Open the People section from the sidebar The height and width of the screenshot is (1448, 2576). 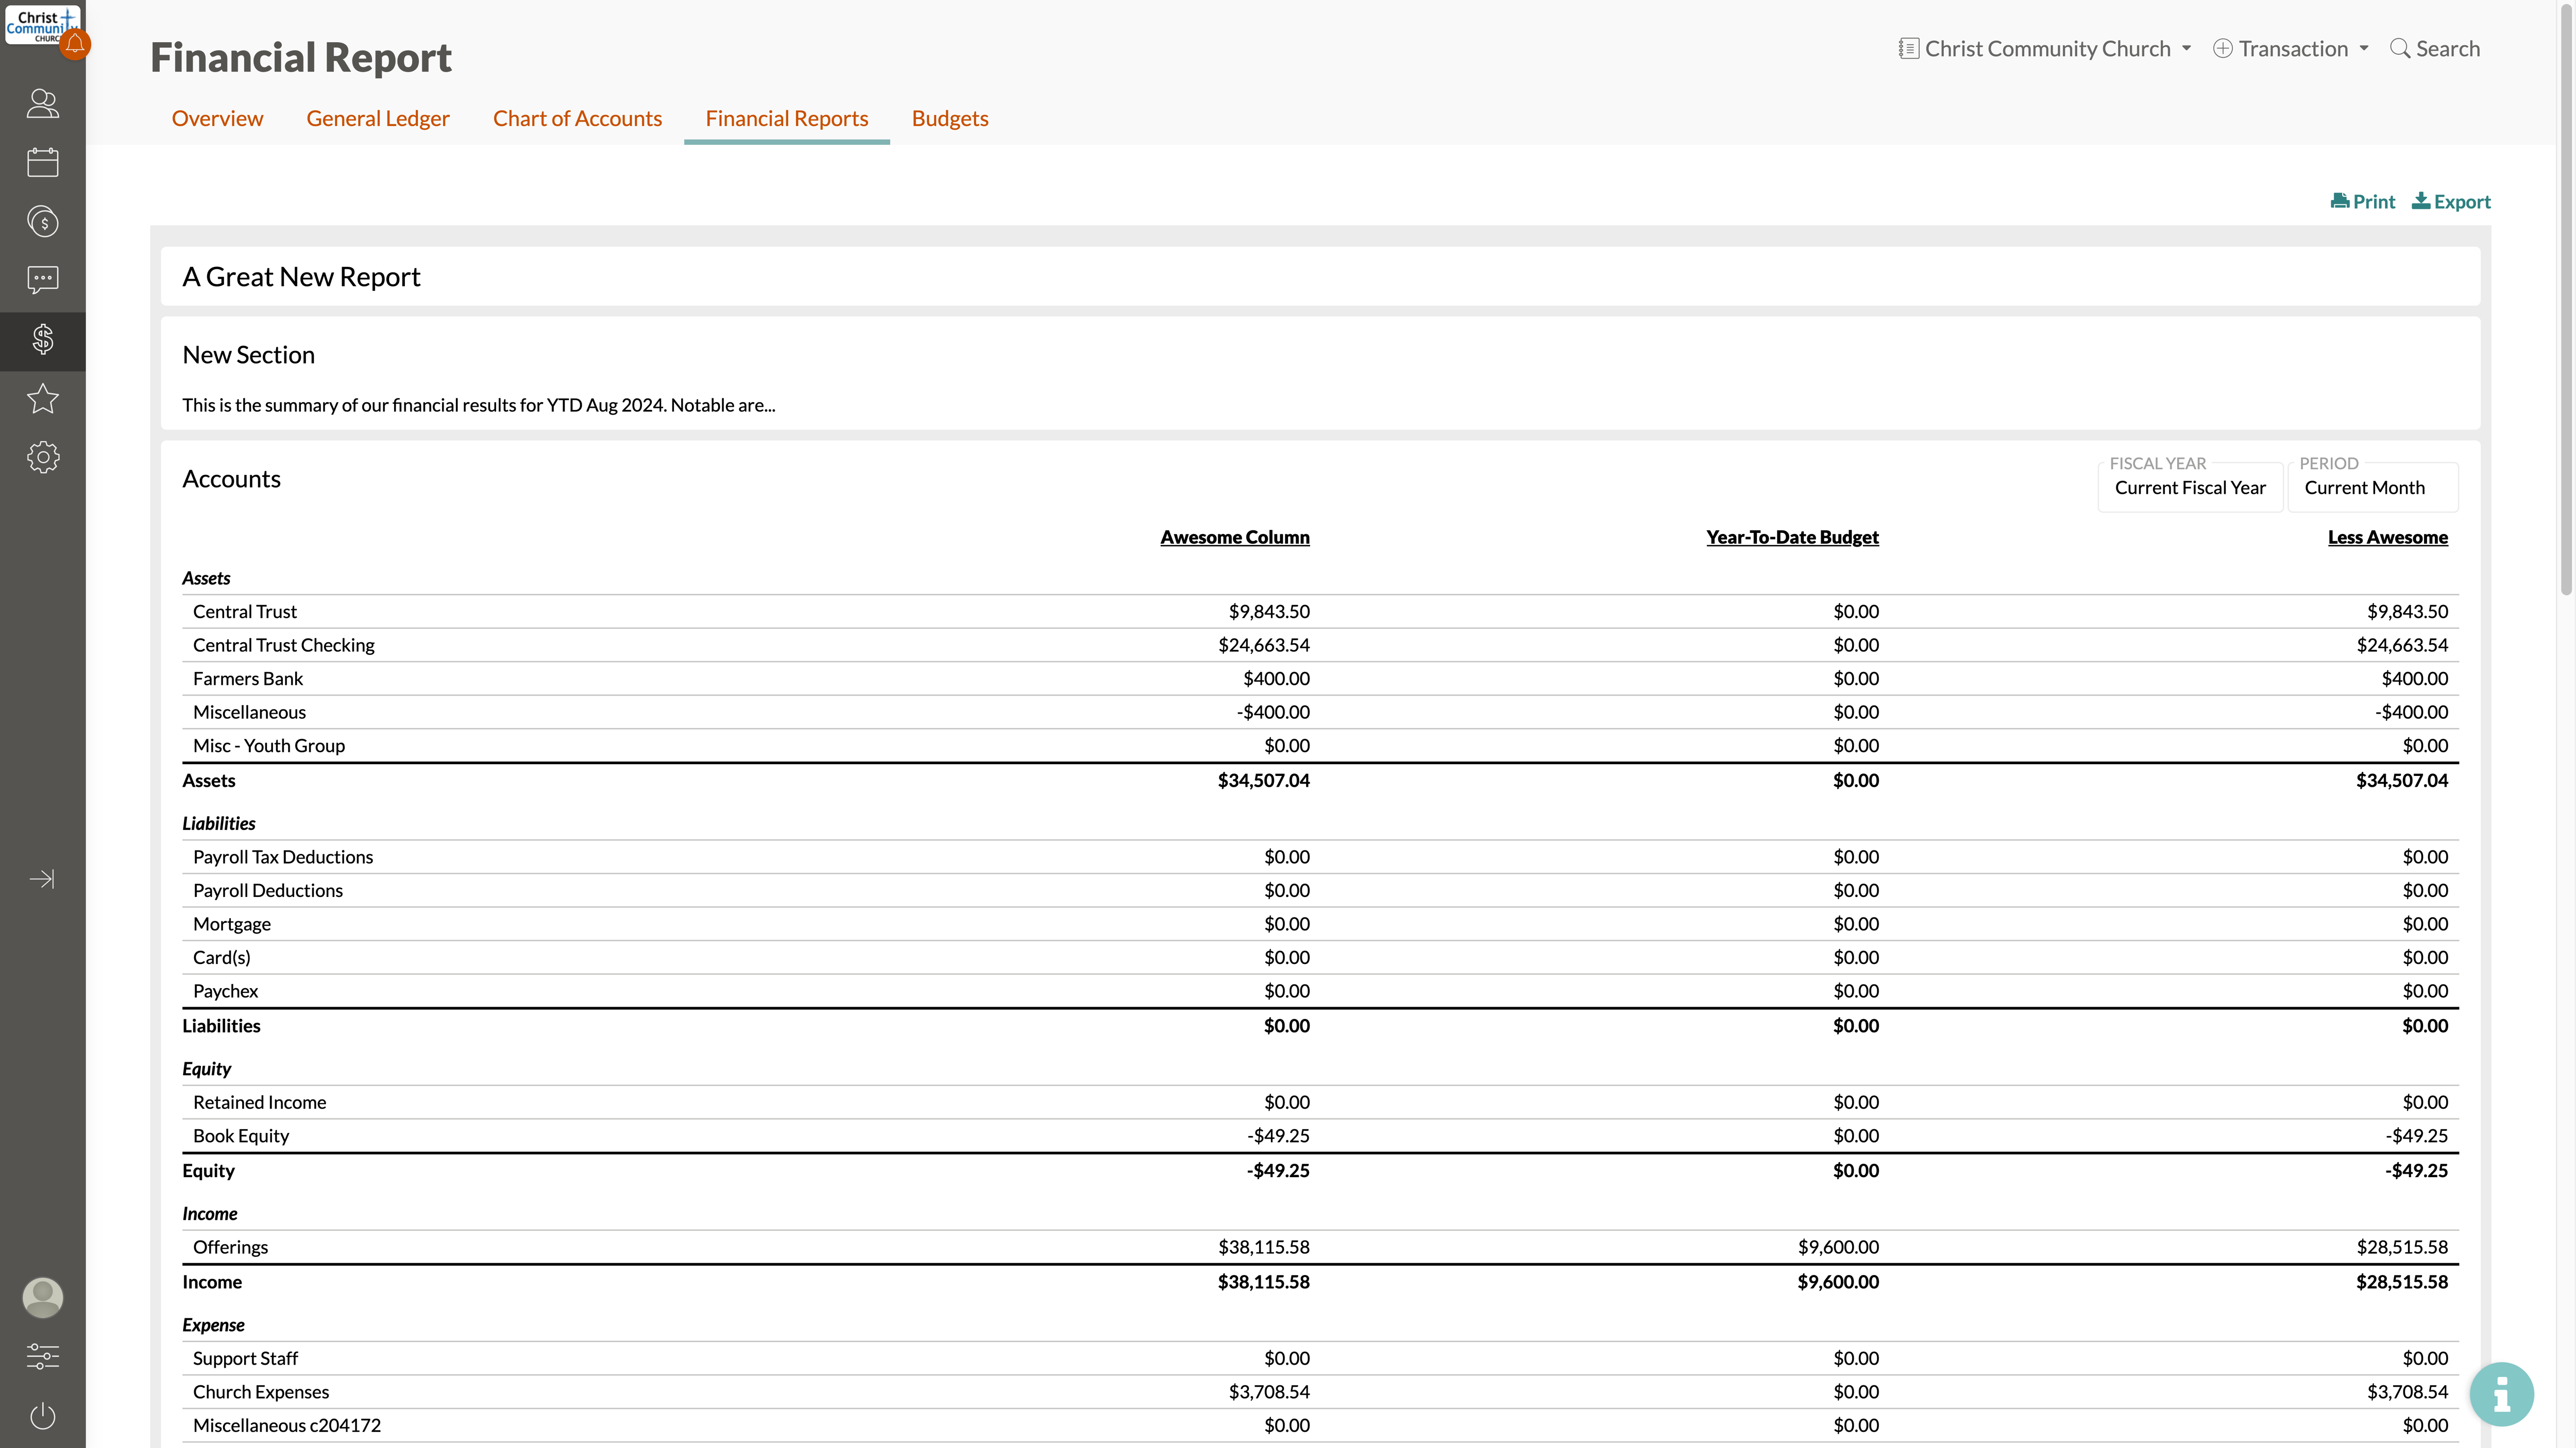(42, 104)
